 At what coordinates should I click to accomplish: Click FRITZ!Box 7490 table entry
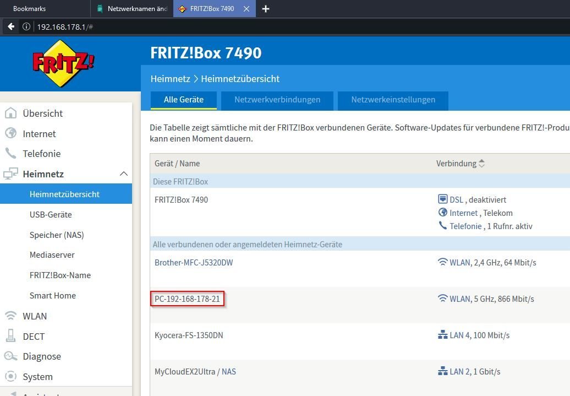point(181,199)
